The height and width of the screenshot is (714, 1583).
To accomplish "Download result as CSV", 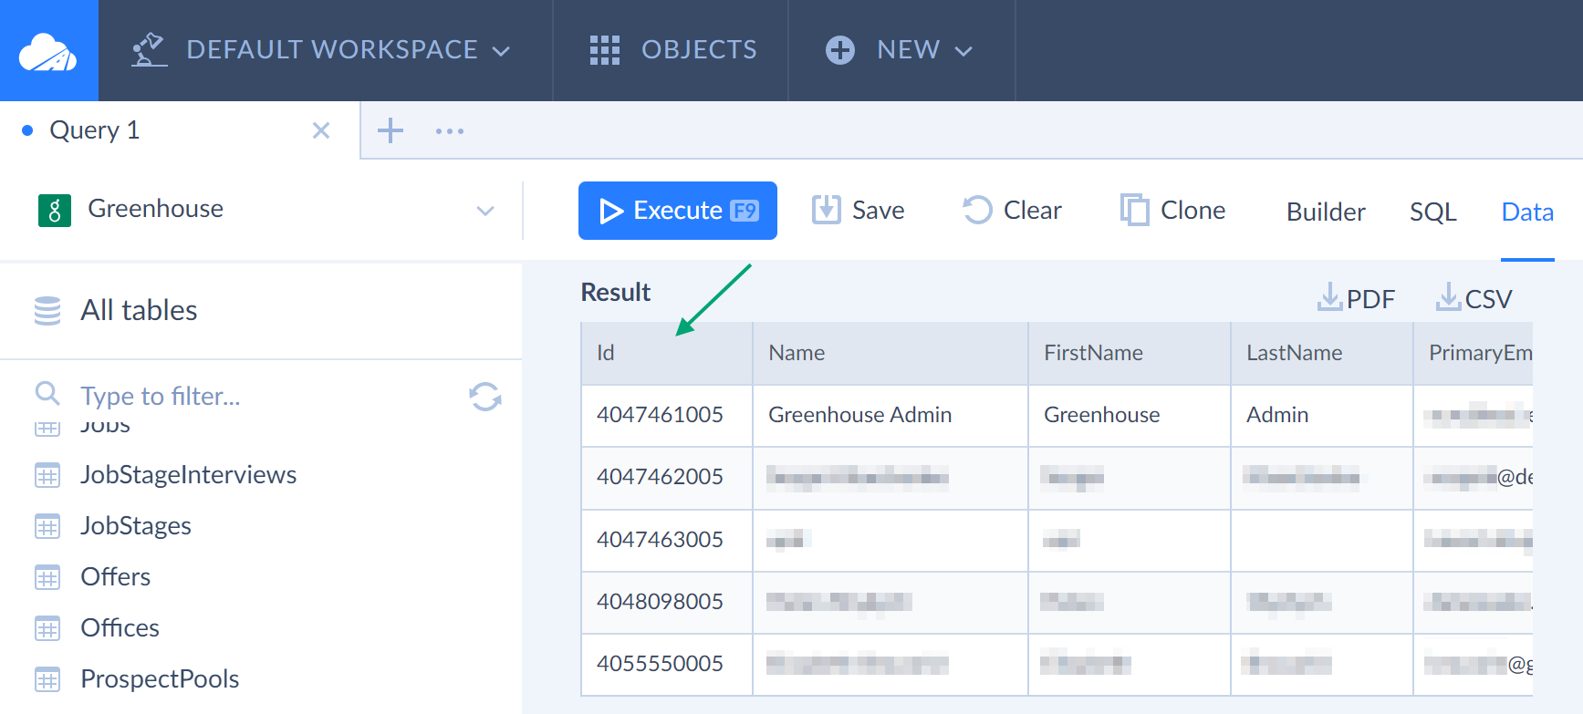I will click(1474, 297).
